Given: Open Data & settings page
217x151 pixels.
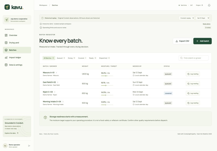Looking at the screenshot, I should pos(17,65).
